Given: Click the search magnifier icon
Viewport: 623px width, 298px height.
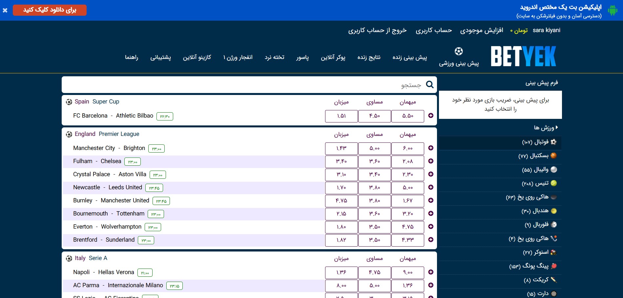Looking at the screenshot, I should (430, 85).
